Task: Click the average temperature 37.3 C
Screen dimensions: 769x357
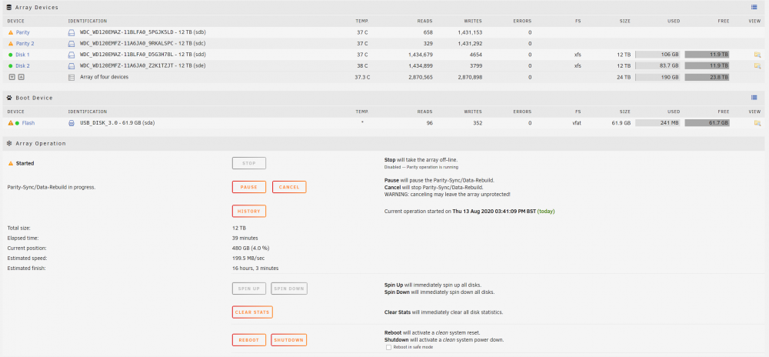Action: pyautogui.click(x=362, y=78)
